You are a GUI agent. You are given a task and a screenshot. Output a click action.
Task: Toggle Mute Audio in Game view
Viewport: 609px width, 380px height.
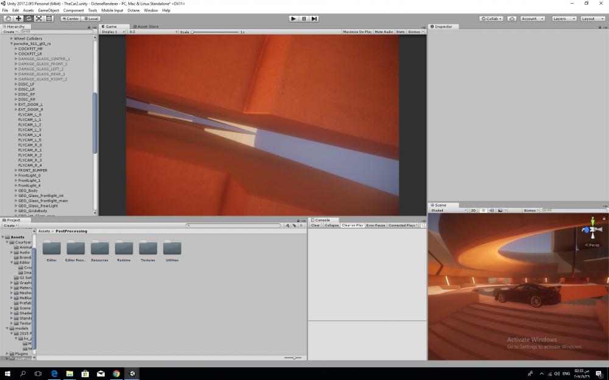(384, 32)
